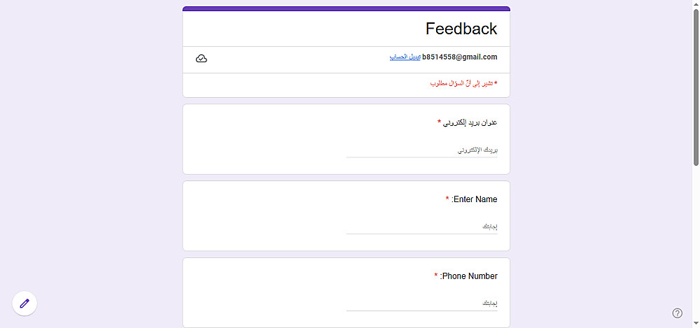The image size is (700, 328).
Task: Click the red asterisk beside Phone Number
Action: click(435, 276)
